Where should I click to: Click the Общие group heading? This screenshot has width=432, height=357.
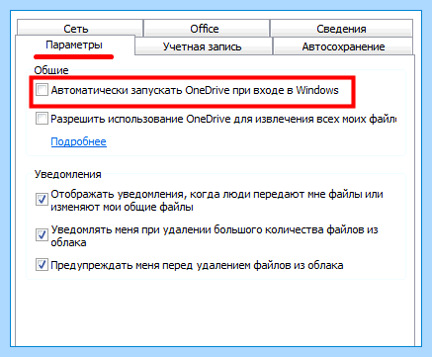(x=51, y=70)
